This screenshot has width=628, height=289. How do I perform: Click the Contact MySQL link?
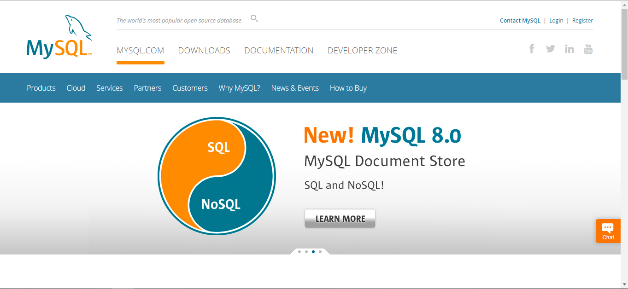pyautogui.click(x=520, y=21)
